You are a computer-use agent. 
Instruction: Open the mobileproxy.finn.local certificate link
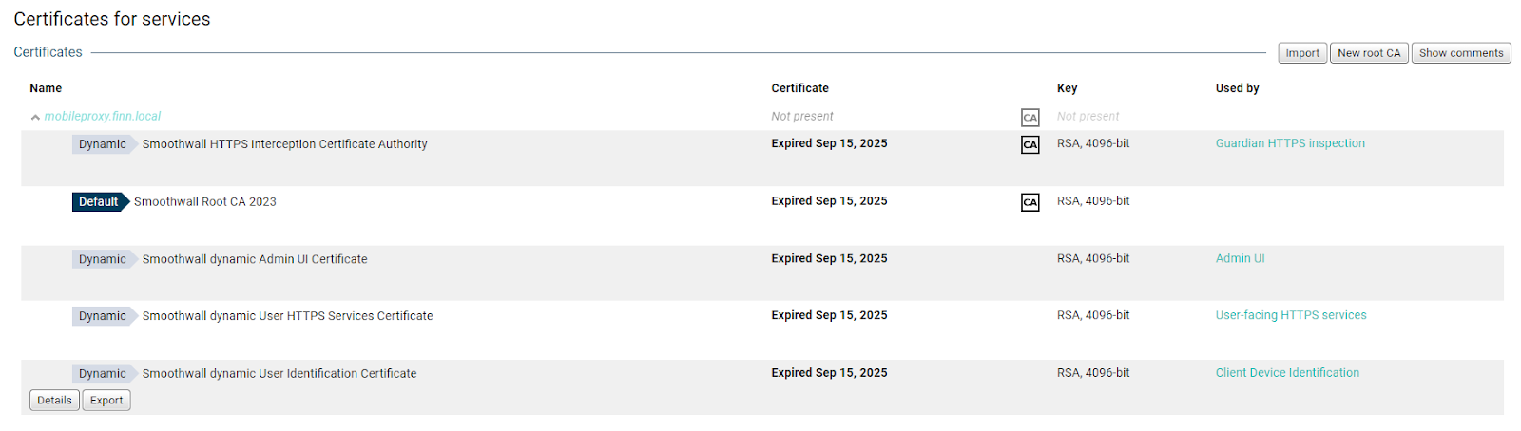coord(103,117)
